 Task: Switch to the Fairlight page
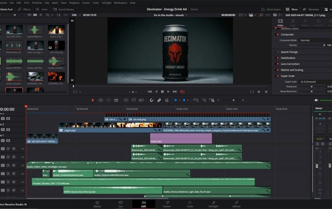coord(213,204)
